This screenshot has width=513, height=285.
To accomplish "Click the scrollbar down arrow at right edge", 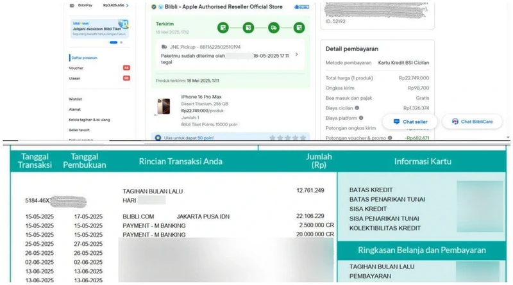I will (508, 138).
